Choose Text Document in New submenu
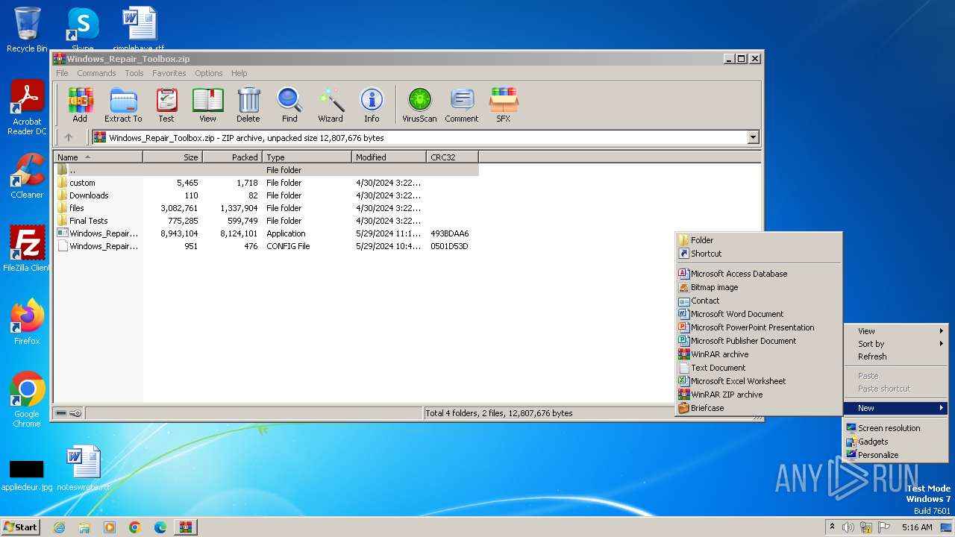 pyautogui.click(x=758, y=368)
